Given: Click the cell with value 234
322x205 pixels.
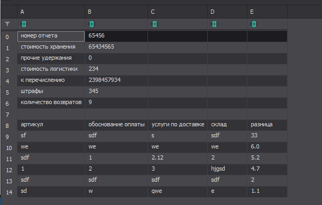Looking at the screenshot, I should [x=116, y=70].
